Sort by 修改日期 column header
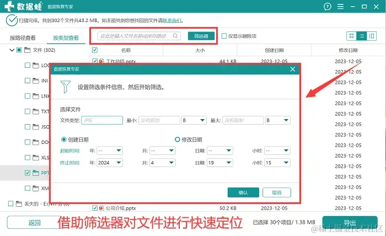386x236 pixels. 348,50
